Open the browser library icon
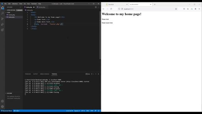202x114 pixels. coord(188,9)
